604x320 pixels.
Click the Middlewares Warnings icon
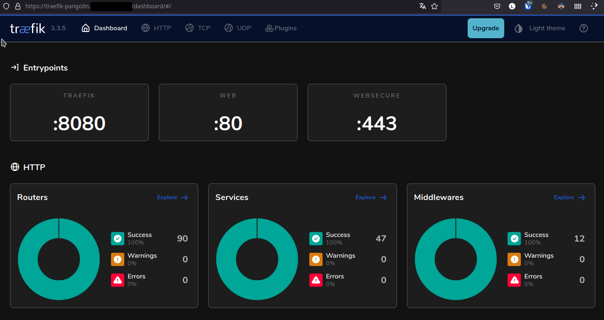click(514, 259)
